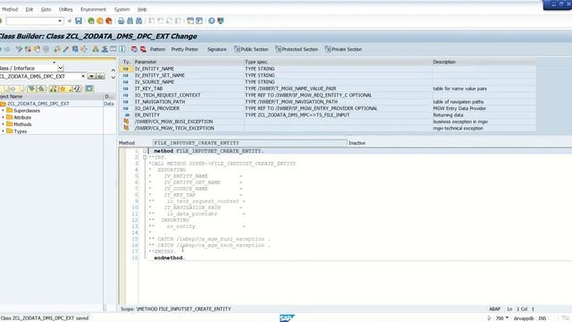Click the green Back navigation icon
Screen dimensions: 572x322
pyautogui.click(x=91, y=21)
